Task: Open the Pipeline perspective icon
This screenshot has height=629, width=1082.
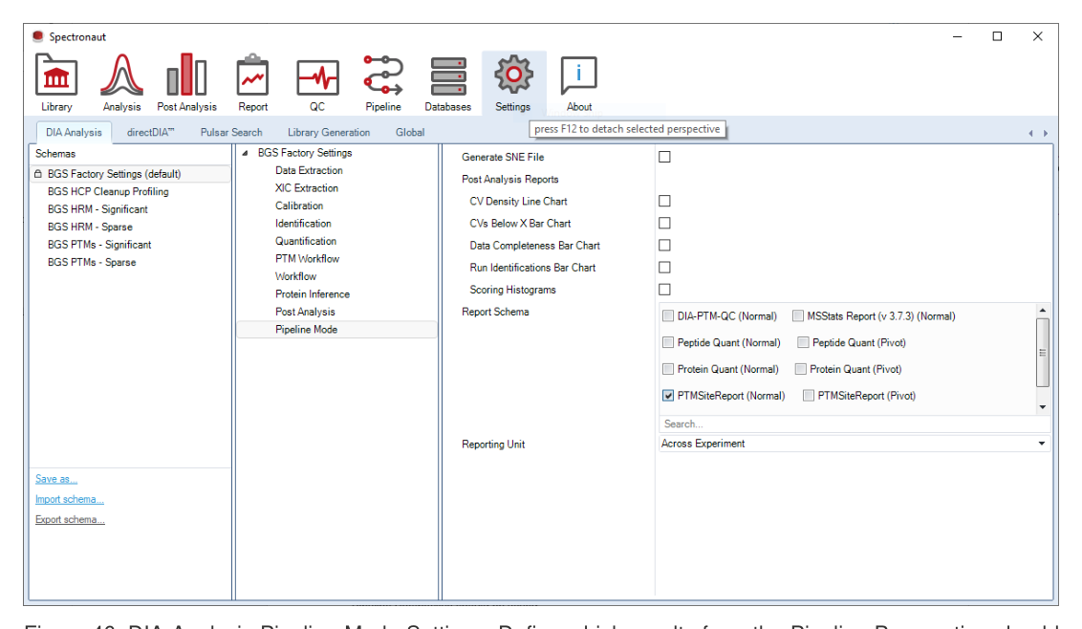Action: [383, 76]
